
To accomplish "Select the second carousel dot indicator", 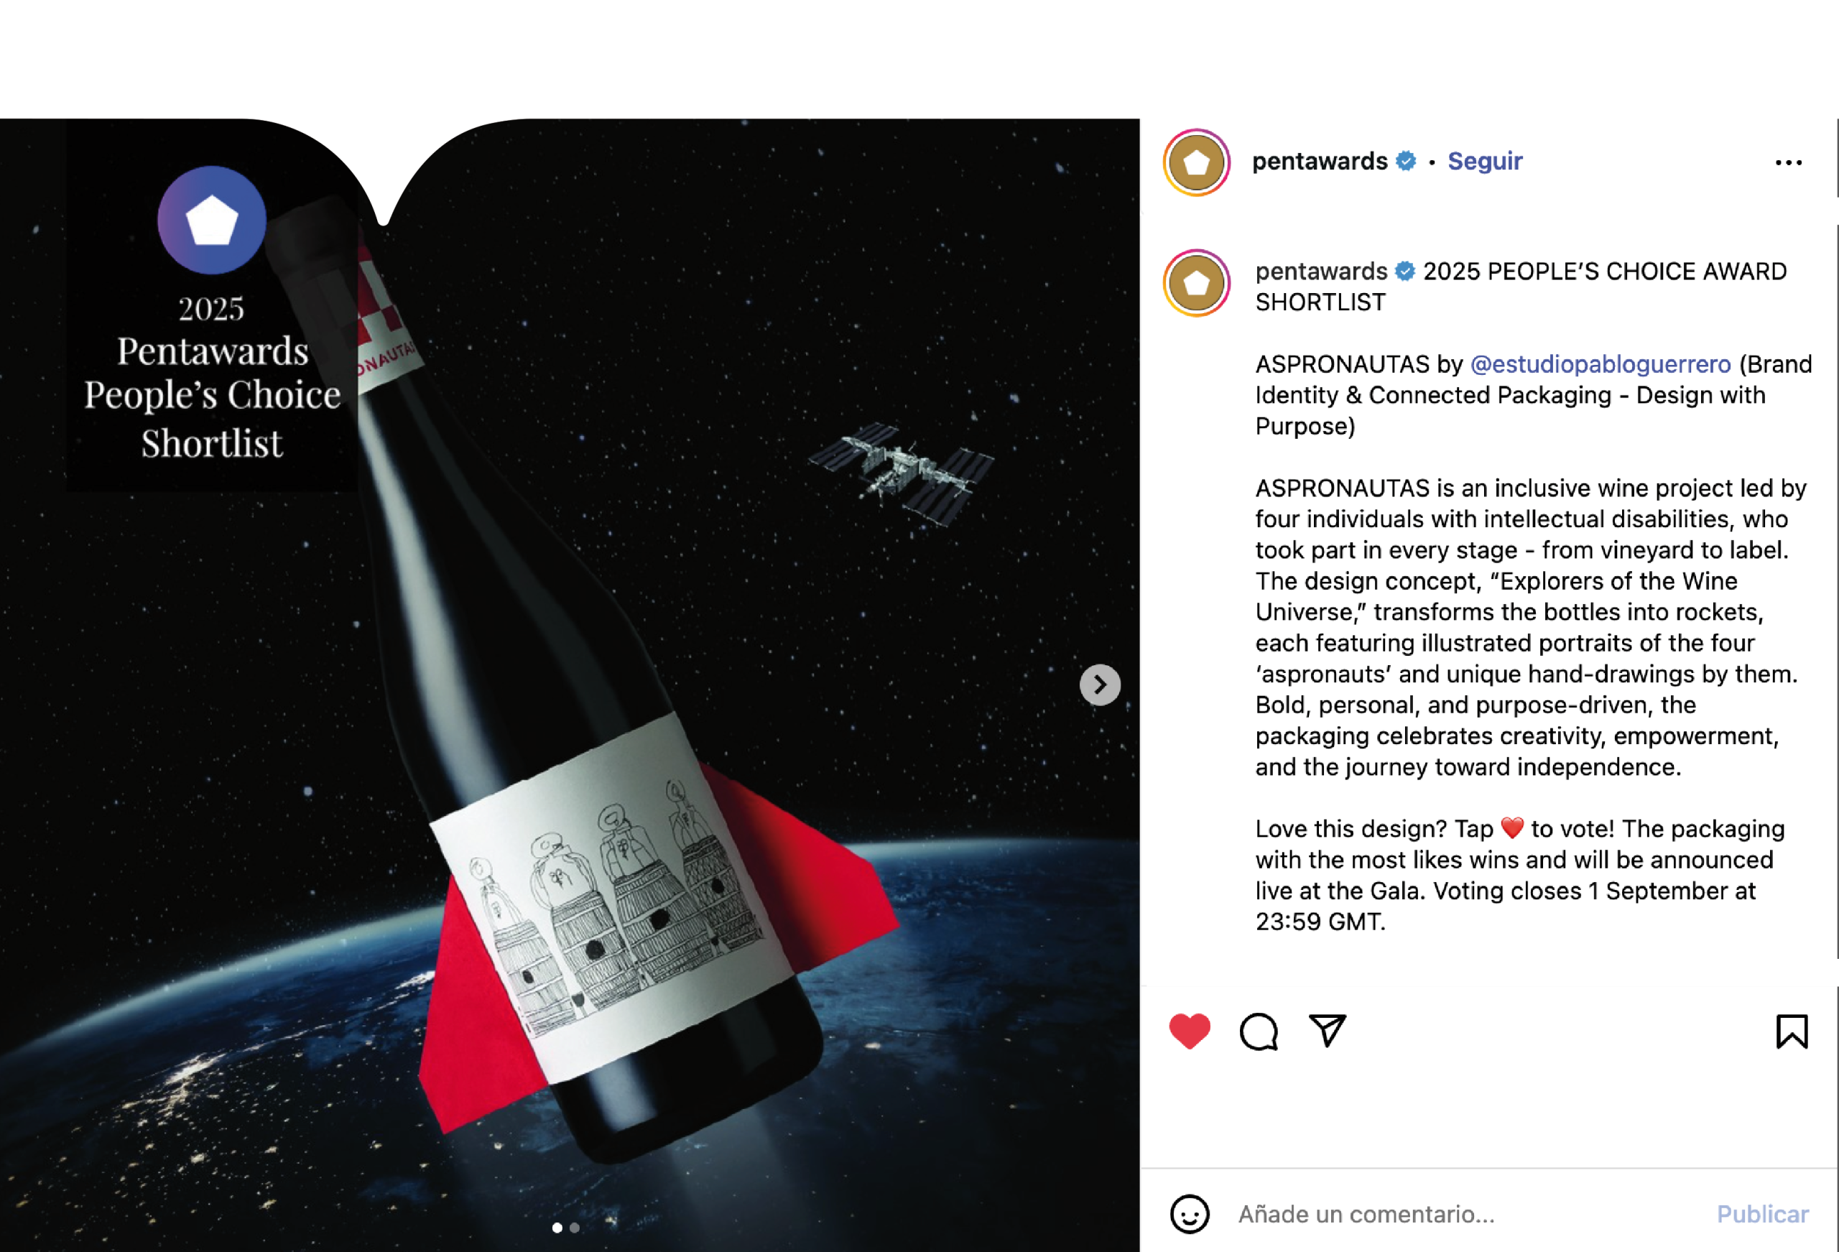I will 575,1228.
